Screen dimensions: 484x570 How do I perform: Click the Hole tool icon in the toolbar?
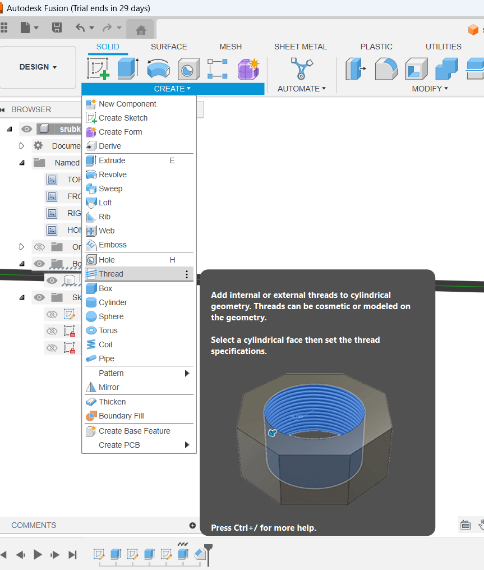pyautogui.click(x=188, y=68)
